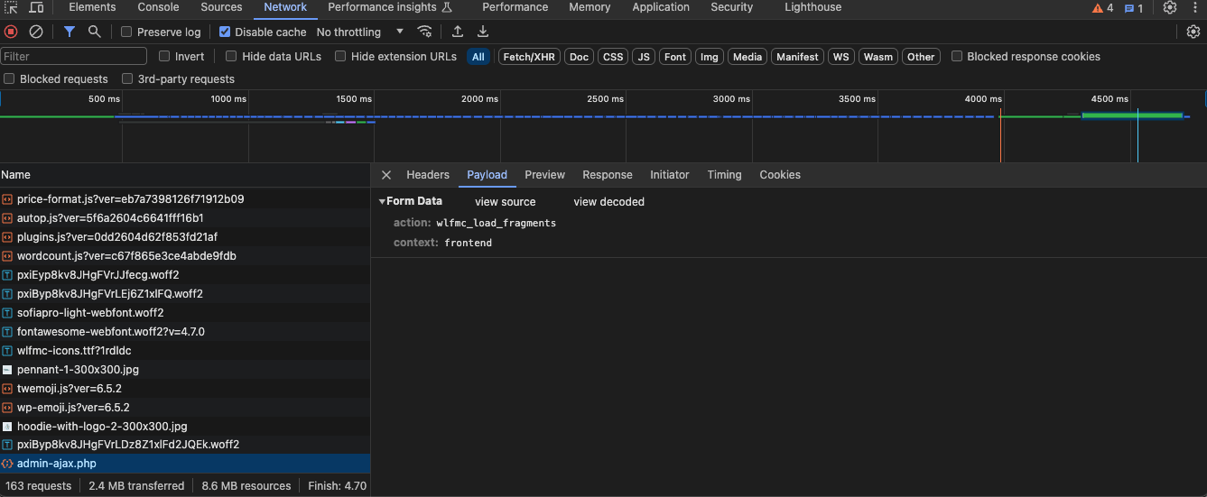Enable Hide data URLs checkbox
The width and height of the screenshot is (1207, 497).
(231, 56)
